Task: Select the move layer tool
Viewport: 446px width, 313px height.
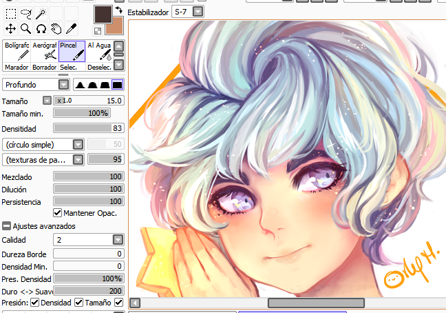Action: coord(11,29)
